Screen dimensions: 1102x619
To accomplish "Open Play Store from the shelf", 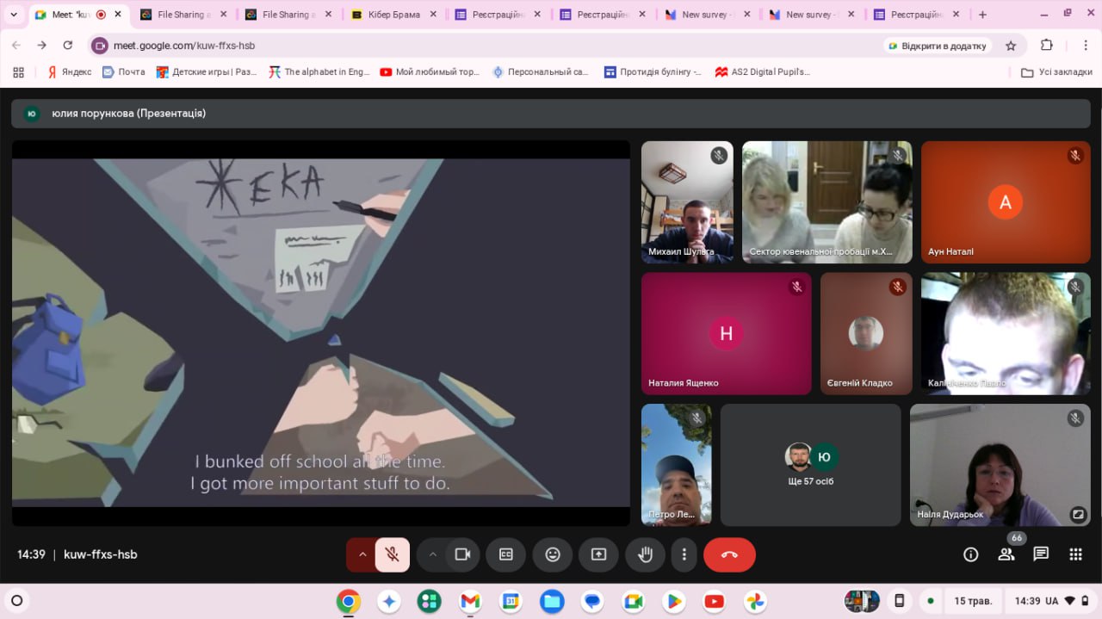I will [673, 601].
